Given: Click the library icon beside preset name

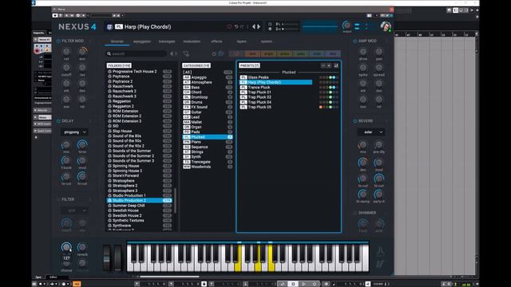Looking at the screenshot, I should click(110, 26).
